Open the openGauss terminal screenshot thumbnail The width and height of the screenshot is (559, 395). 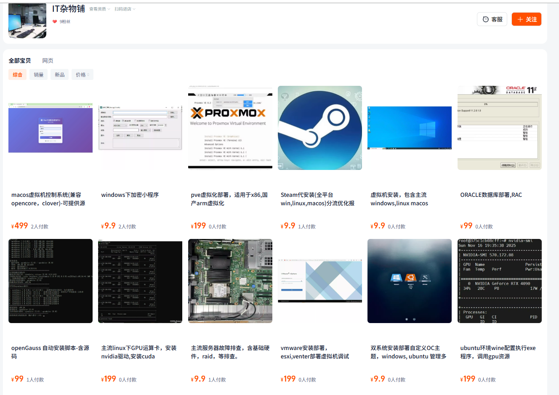coord(51,281)
